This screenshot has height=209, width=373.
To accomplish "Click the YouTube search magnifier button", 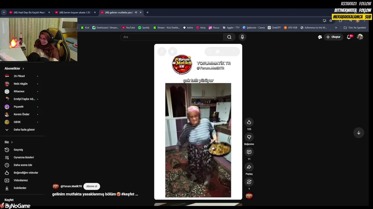I will click(x=229, y=37).
